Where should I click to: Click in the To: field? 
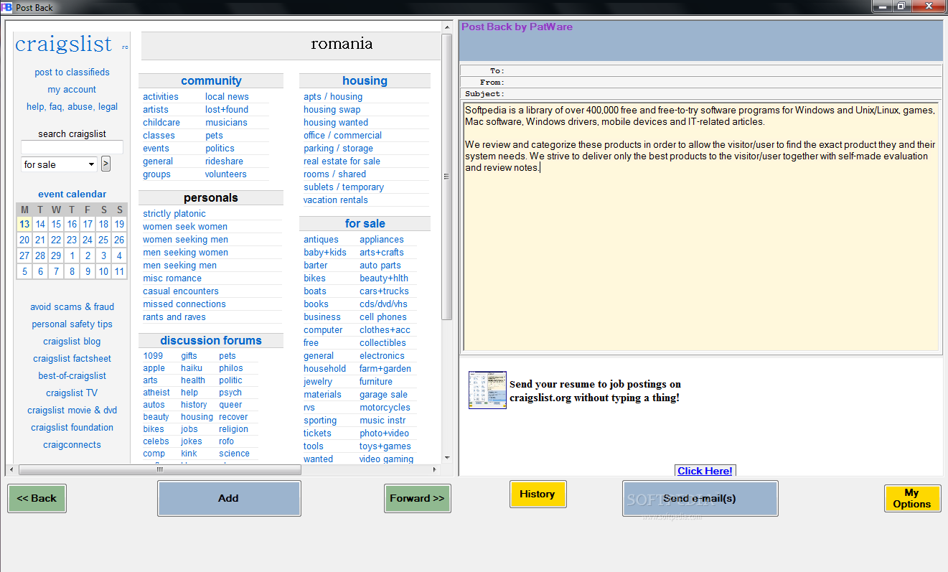click(723, 70)
